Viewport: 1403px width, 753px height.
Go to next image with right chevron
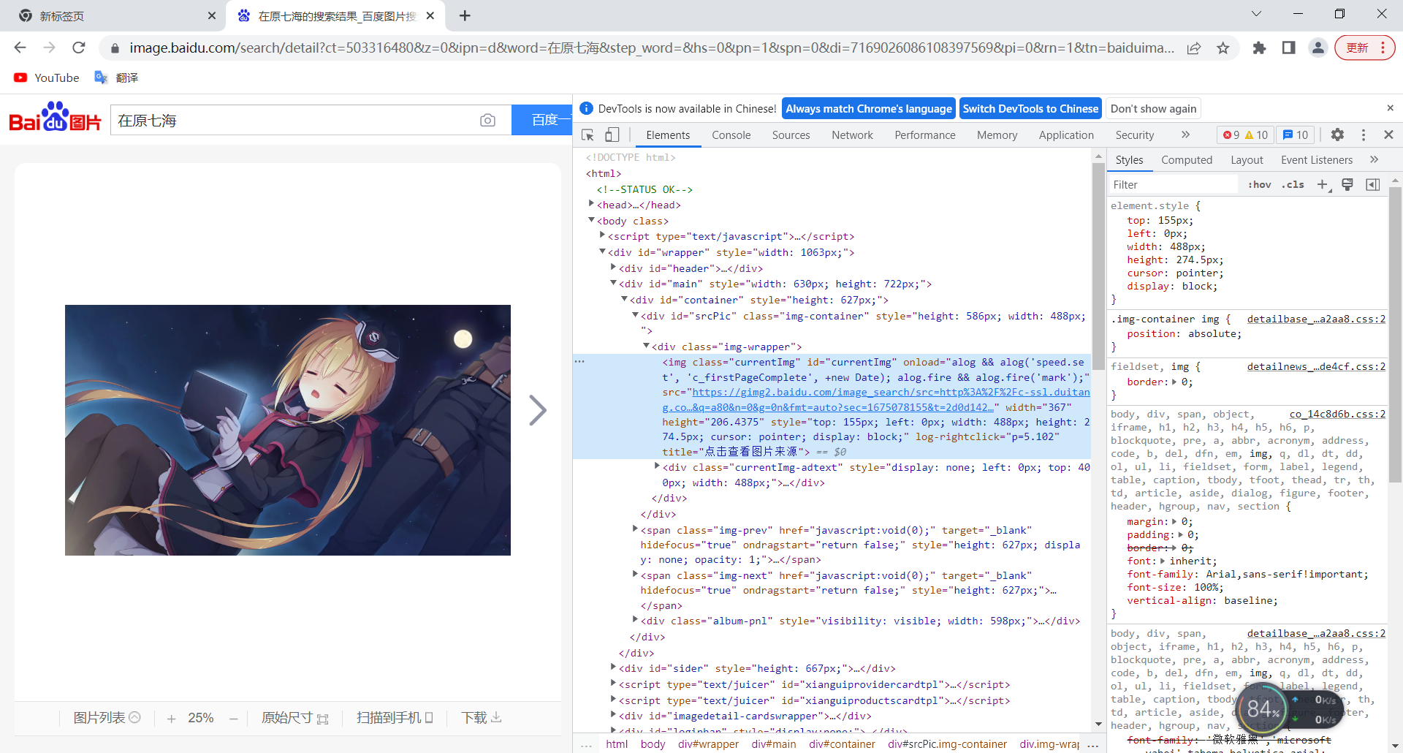[x=538, y=410]
